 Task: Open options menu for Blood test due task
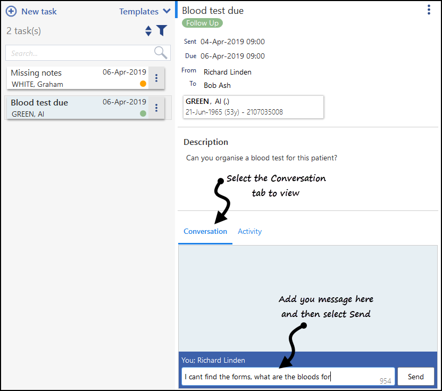tap(156, 108)
